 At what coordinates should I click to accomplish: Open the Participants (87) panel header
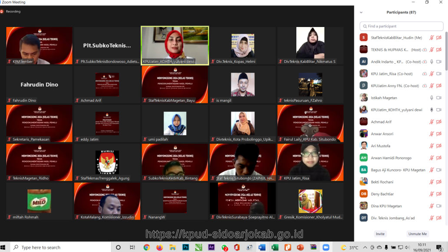(x=401, y=13)
